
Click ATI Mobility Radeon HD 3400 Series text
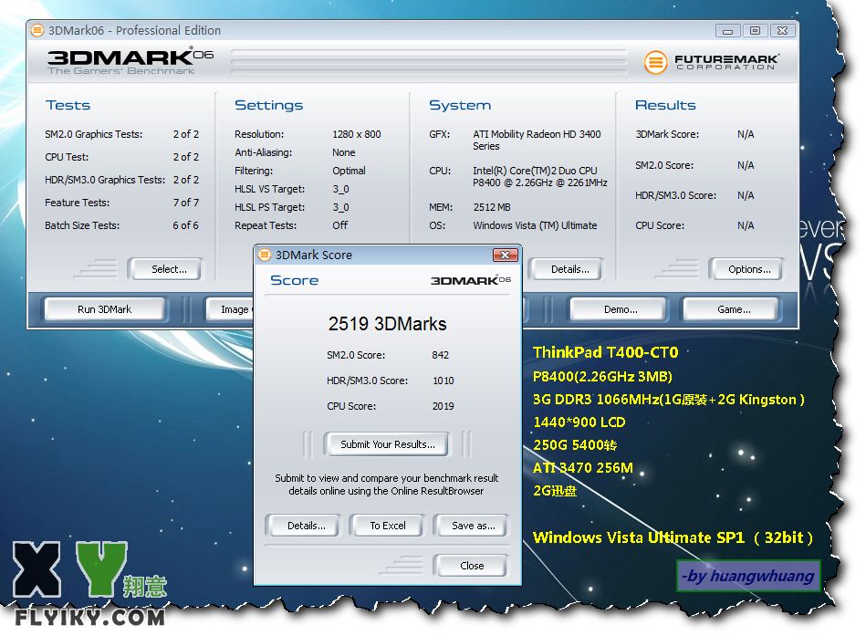pos(537,141)
